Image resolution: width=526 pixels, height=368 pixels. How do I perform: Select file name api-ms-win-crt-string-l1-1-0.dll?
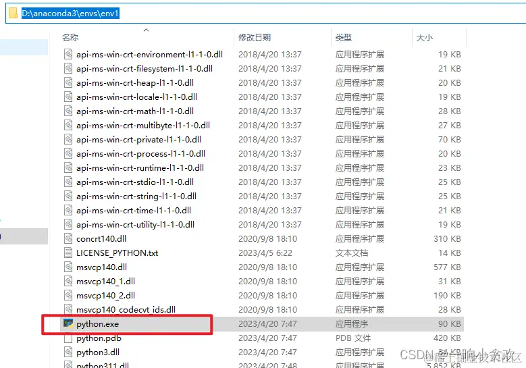point(136,196)
